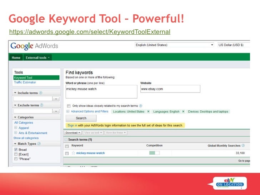Screen dimensions: 260x195
Task: Check the mickey mouse watch row checkbox
Action: pyautogui.click(x=67, y=153)
